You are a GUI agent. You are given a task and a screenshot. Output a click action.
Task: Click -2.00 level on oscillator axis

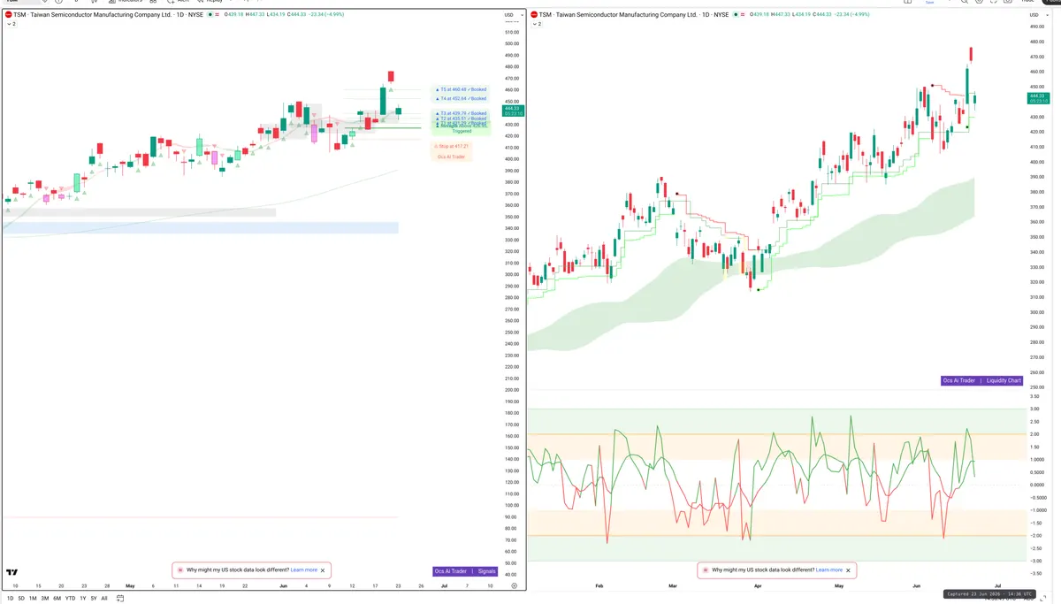(1033, 536)
